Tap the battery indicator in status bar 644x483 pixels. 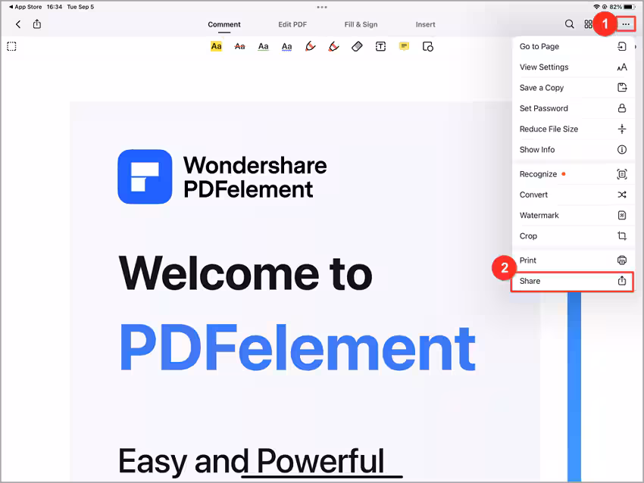point(629,7)
